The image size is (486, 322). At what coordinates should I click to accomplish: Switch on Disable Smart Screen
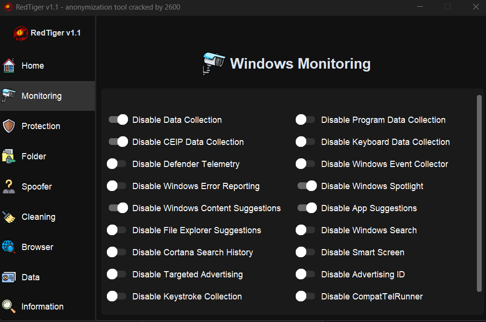(x=305, y=252)
